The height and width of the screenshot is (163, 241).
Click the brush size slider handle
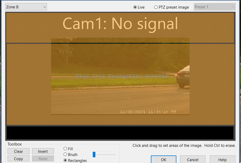(94, 154)
